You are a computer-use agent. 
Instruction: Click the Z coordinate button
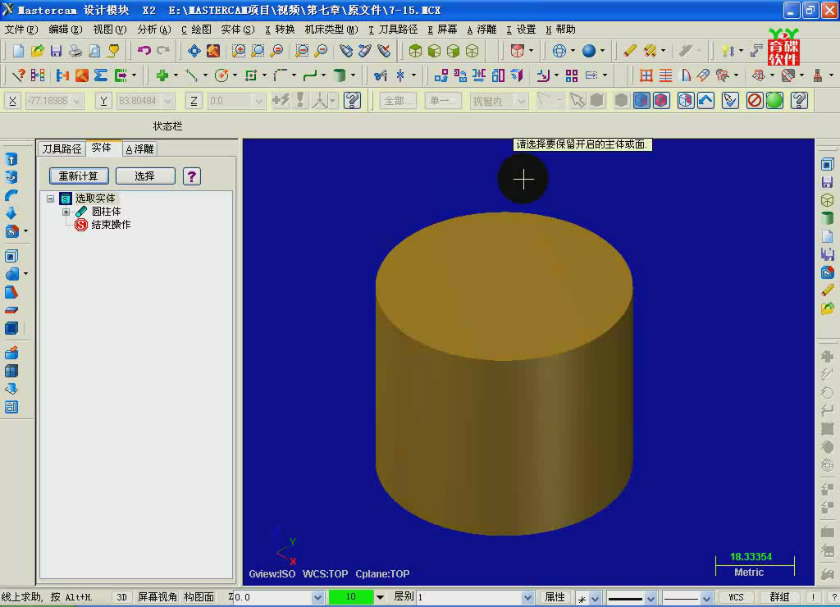point(194,101)
